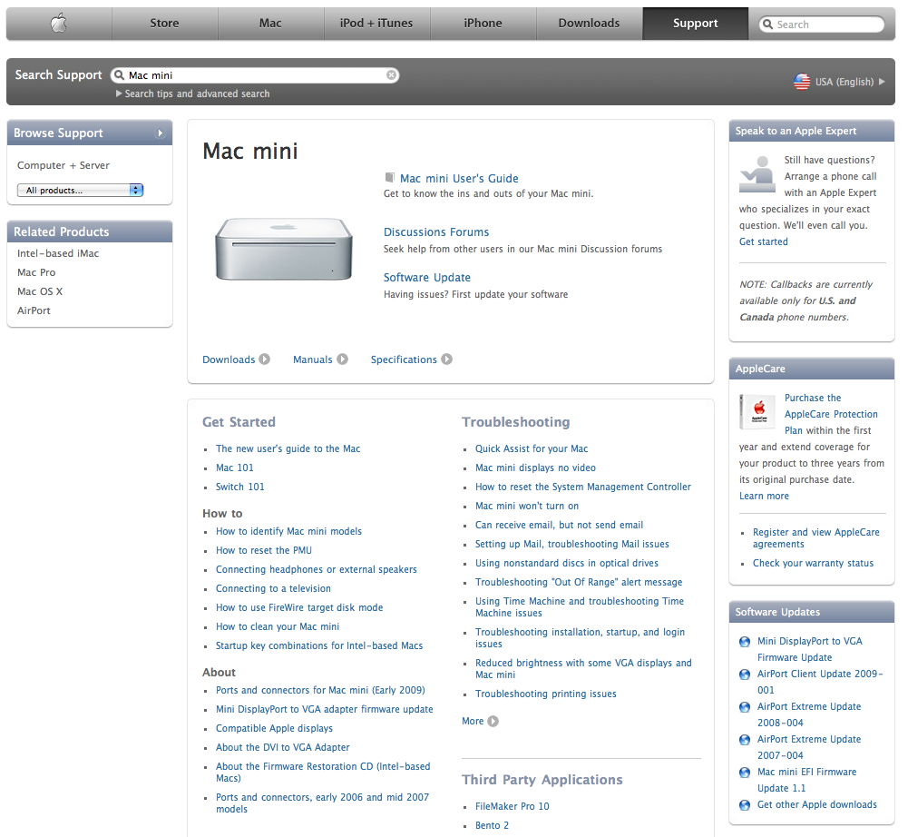Viewport: 908px width, 837px height.
Task: Open Using nonstandard discs in optical drives
Action: 566,564
